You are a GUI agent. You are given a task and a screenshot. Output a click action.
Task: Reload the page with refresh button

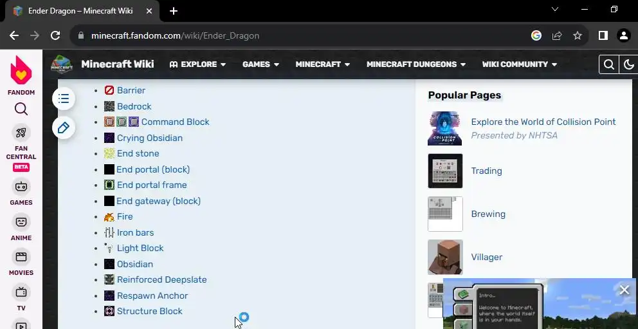[x=55, y=36]
